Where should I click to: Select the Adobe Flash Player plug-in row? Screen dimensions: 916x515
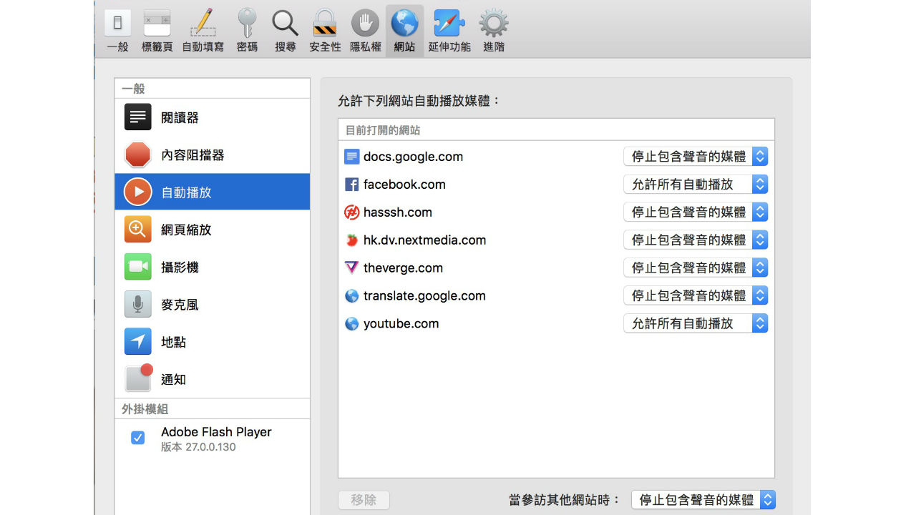[x=213, y=438]
